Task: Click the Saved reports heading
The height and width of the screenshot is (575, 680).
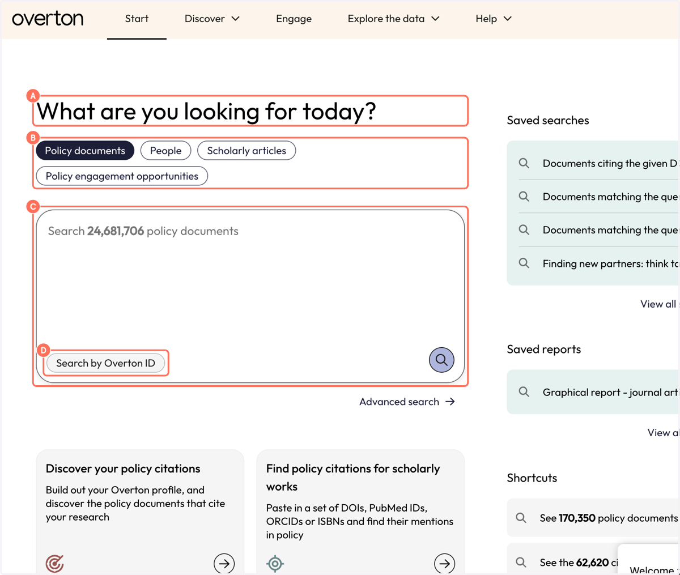Action: (x=544, y=349)
